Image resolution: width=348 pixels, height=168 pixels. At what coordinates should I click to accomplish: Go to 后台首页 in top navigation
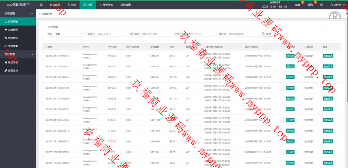55,5
